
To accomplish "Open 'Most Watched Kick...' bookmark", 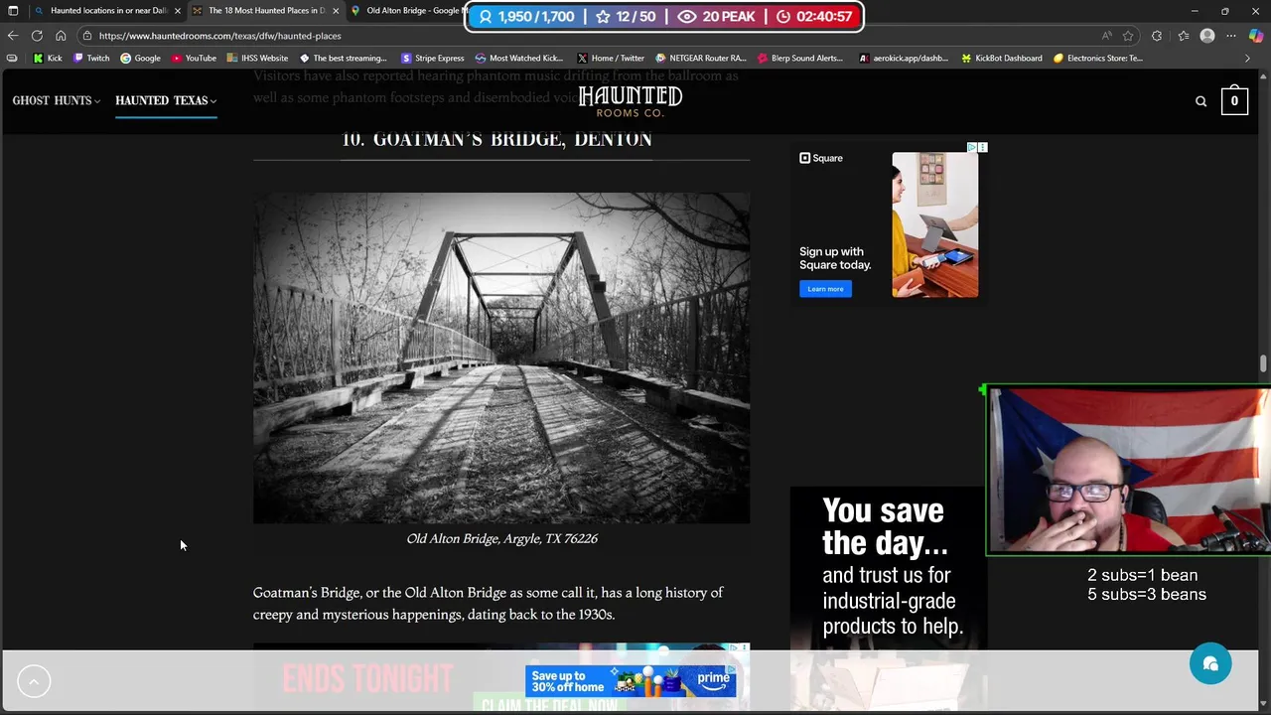I will point(518,58).
